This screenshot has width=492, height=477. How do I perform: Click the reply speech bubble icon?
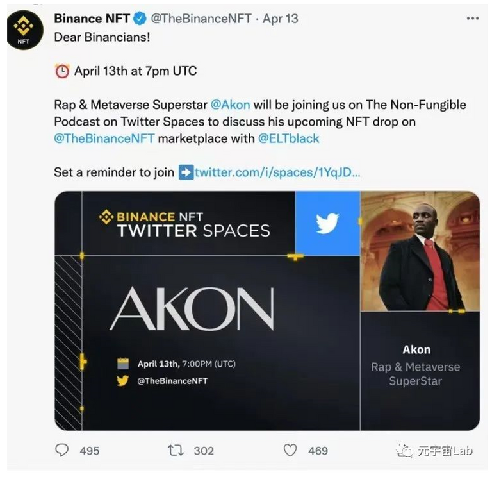(61, 450)
